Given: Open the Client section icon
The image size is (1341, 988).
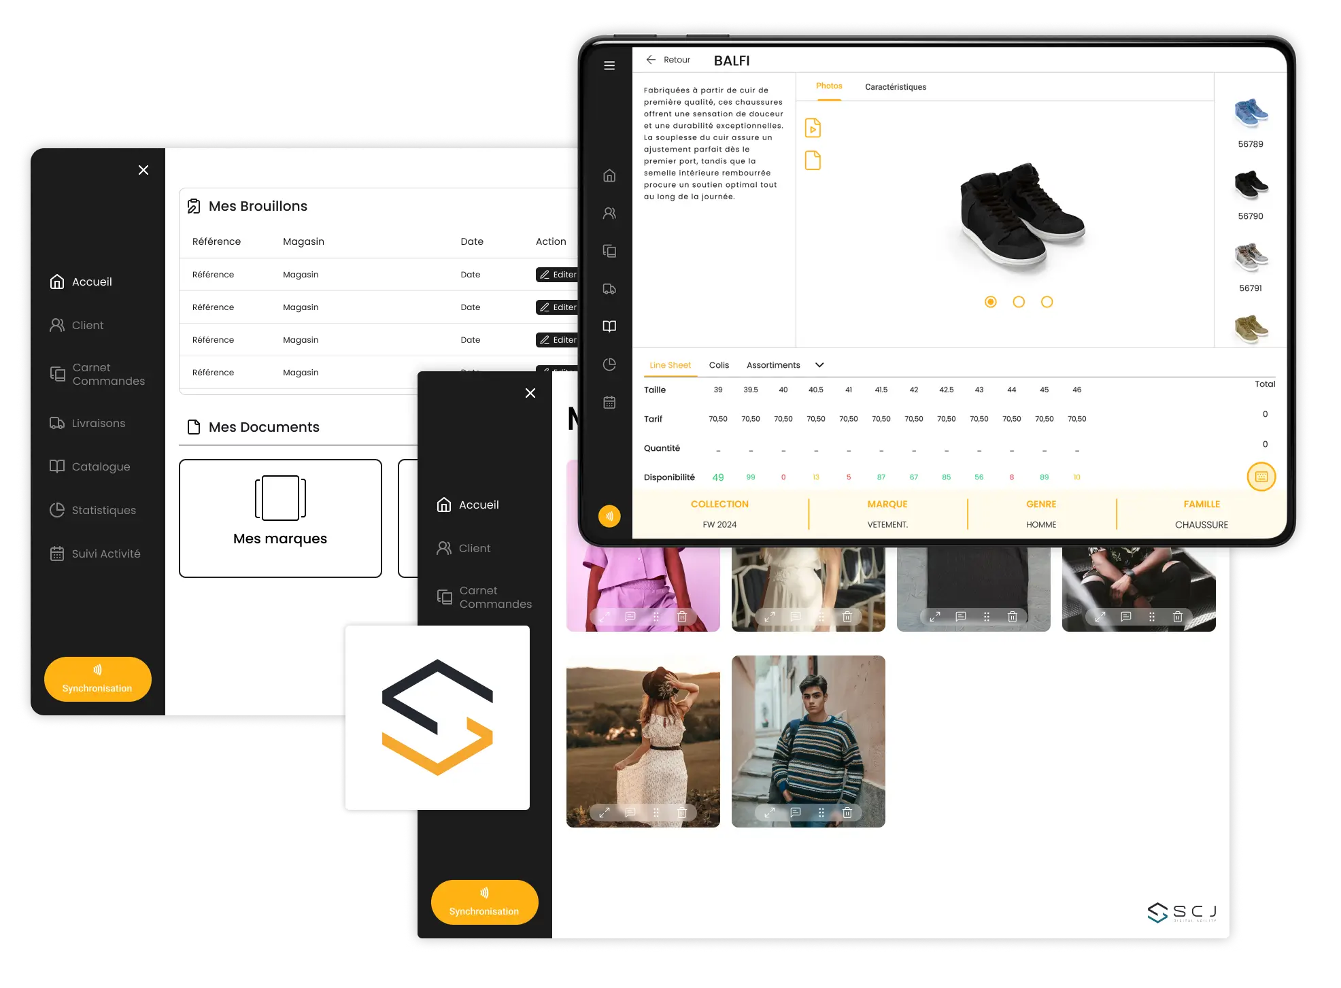Looking at the screenshot, I should click(x=57, y=324).
